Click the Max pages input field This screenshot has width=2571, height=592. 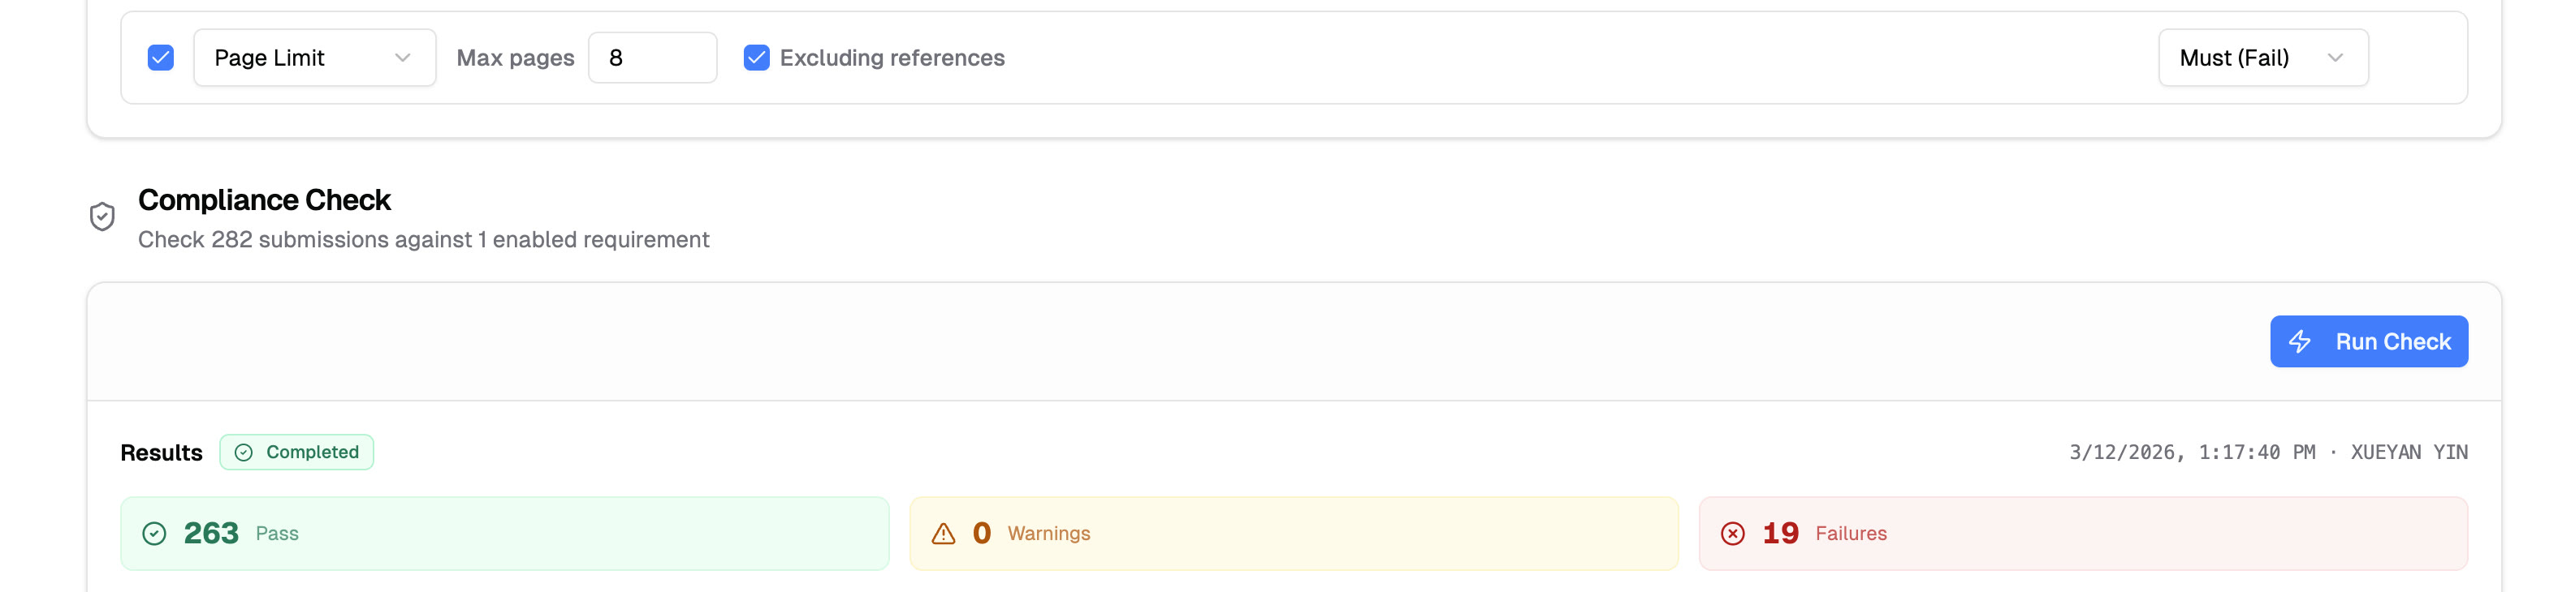point(652,58)
